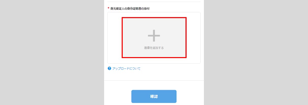
Task: Click the gray page background right of the form
Action: [x=256, y=52]
